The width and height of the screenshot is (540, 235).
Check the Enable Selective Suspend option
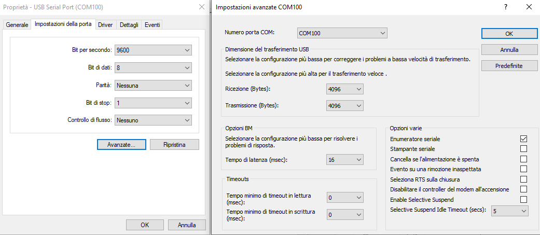(x=523, y=199)
